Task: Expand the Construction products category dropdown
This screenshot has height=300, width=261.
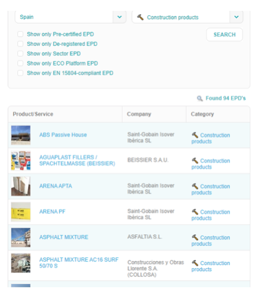Action: (236, 17)
